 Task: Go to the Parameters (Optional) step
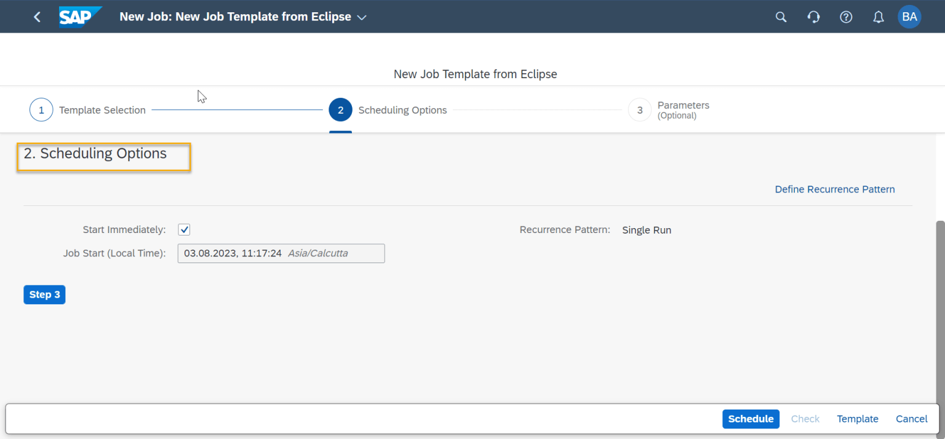tap(683, 109)
